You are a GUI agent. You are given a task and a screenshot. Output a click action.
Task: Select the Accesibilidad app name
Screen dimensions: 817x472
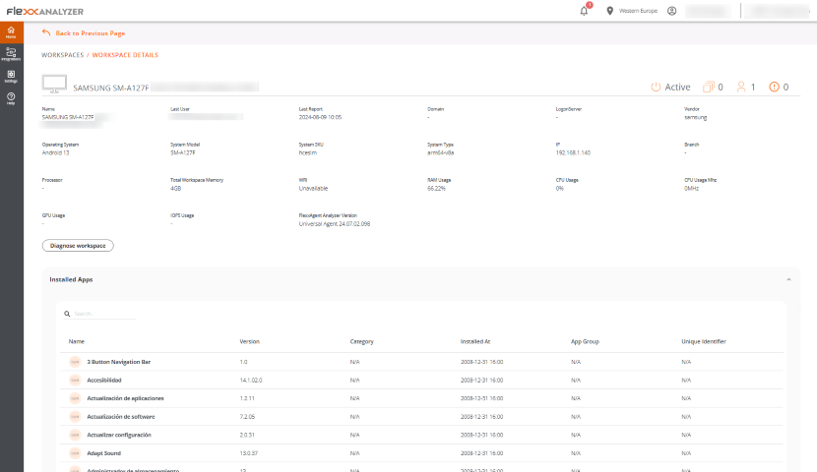click(104, 380)
